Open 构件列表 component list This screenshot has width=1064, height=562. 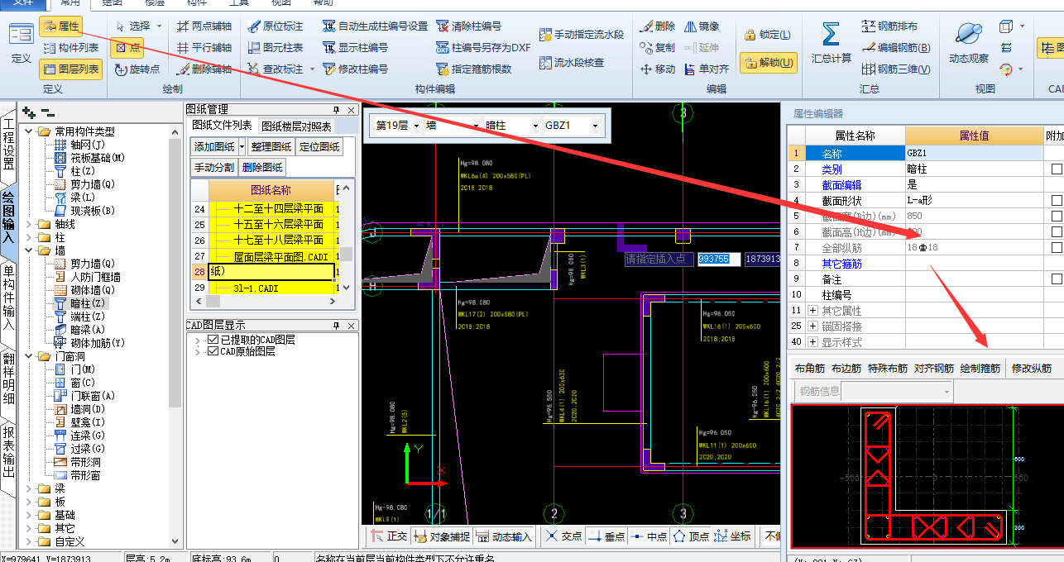pos(70,48)
